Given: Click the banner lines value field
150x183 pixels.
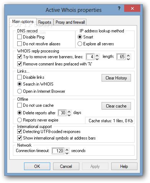Looking at the screenshot, I should coord(90,57).
